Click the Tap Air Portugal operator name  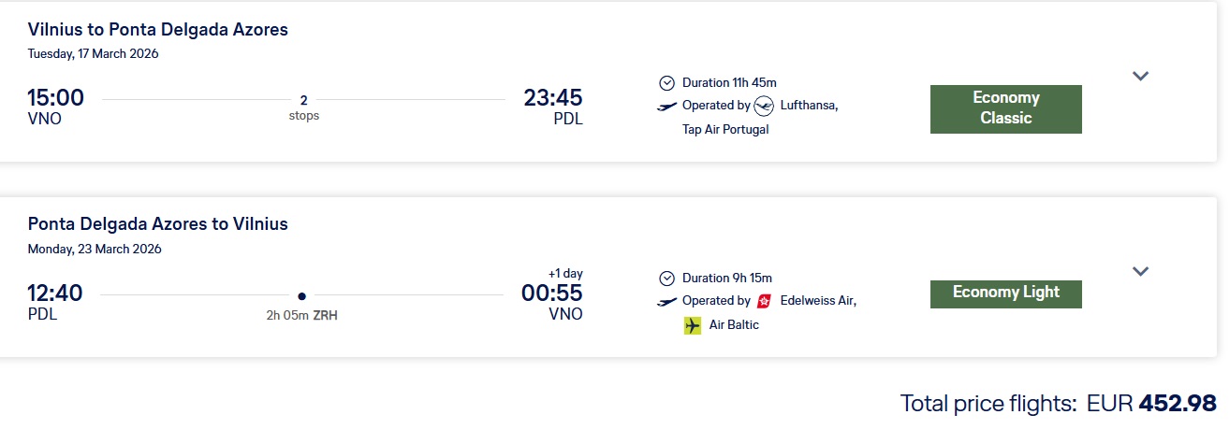725,130
